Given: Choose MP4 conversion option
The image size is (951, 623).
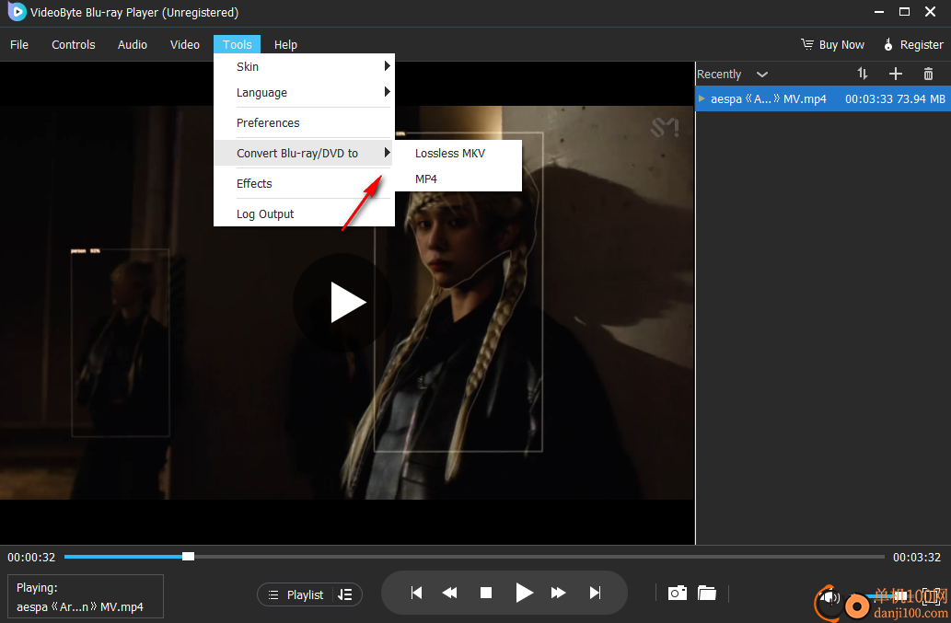Looking at the screenshot, I should [x=458, y=179].
